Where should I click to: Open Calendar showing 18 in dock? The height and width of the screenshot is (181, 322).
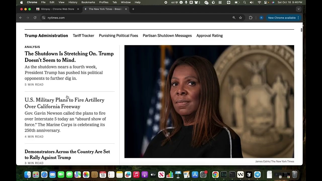103,174
